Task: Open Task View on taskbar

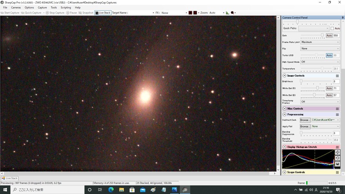Action: (x=100, y=190)
